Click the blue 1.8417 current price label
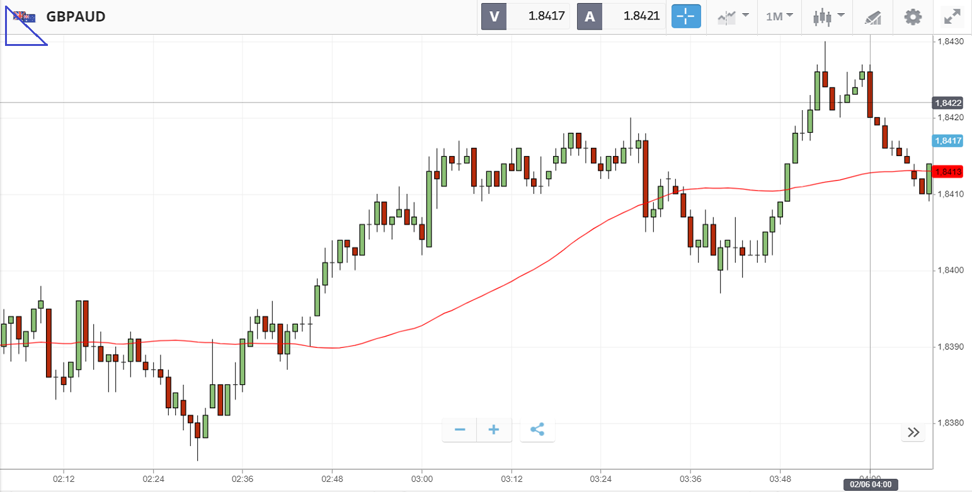Screen dimensions: 972x492 tap(948, 141)
